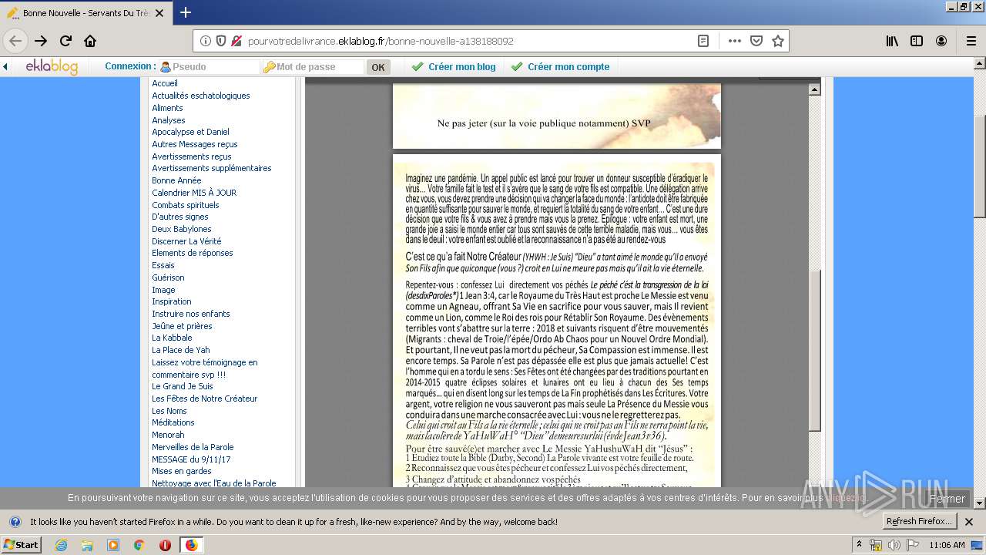Screen dimensions: 986x555
Task: Open page actions three-dot menu
Action: pos(734,41)
